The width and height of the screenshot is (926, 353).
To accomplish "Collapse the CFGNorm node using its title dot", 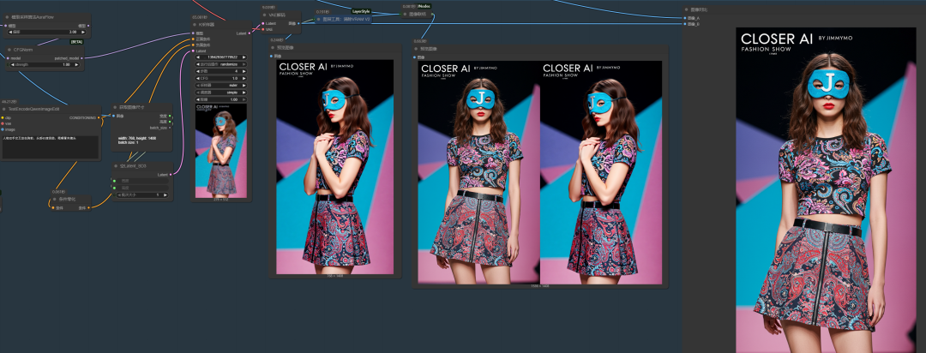I will [x=9, y=51].
